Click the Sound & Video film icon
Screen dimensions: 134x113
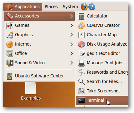pos(10,63)
